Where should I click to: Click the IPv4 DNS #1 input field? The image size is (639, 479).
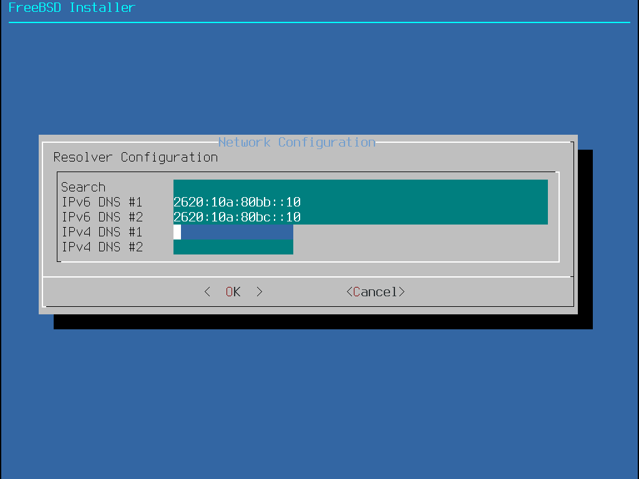pyautogui.click(x=233, y=232)
